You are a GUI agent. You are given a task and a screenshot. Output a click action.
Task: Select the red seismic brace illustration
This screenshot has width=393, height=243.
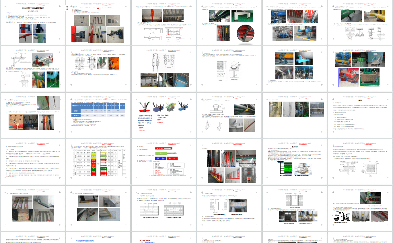coord(144,107)
